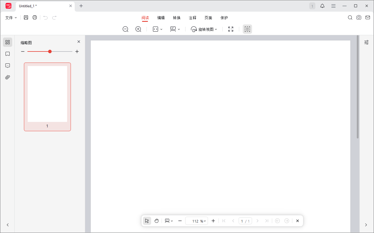Select the page 1 thumbnail
Screen dimensions: 374x233
coord(47,97)
